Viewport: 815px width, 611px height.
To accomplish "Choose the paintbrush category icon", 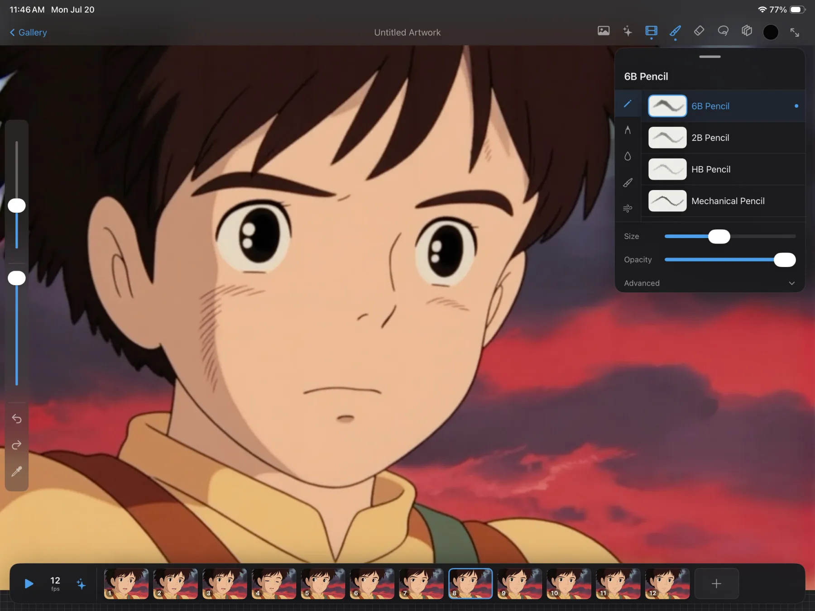I will coord(628,182).
